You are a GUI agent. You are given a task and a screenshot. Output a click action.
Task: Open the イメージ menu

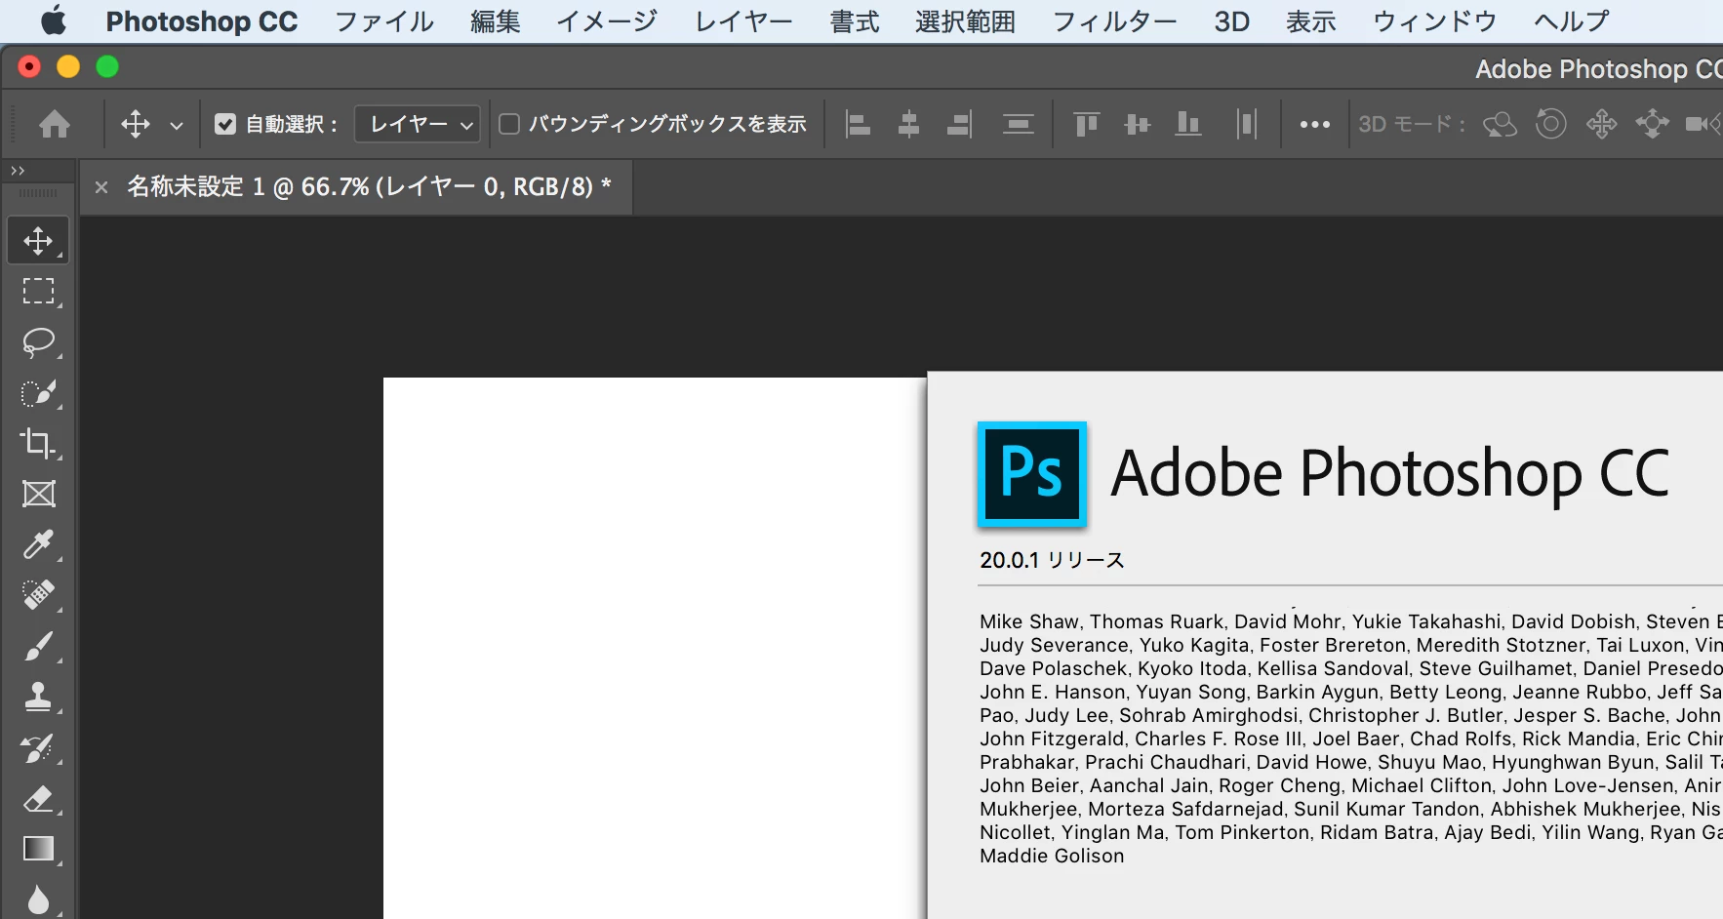[x=607, y=21]
